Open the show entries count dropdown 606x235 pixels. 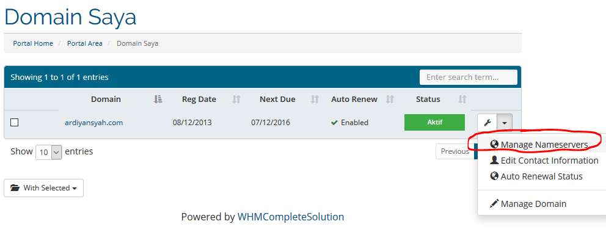coord(49,152)
